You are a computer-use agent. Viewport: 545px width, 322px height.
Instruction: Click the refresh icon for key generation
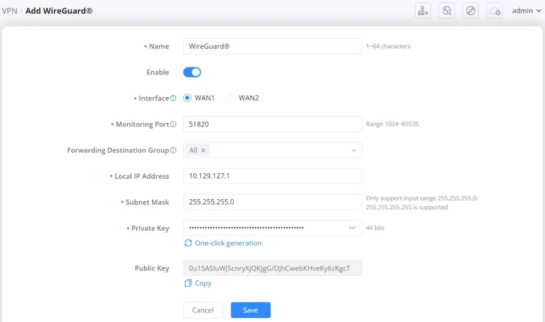pos(188,243)
